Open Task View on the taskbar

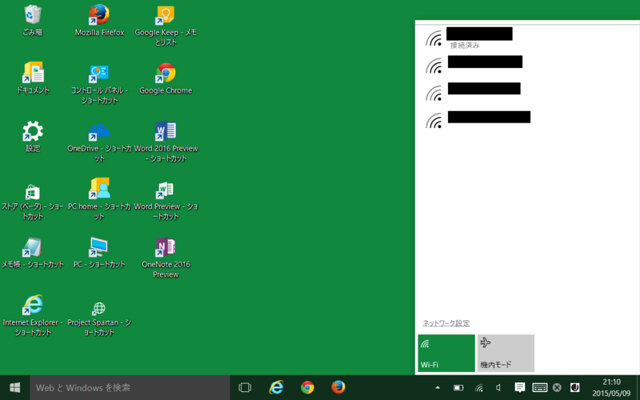(x=245, y=387)
